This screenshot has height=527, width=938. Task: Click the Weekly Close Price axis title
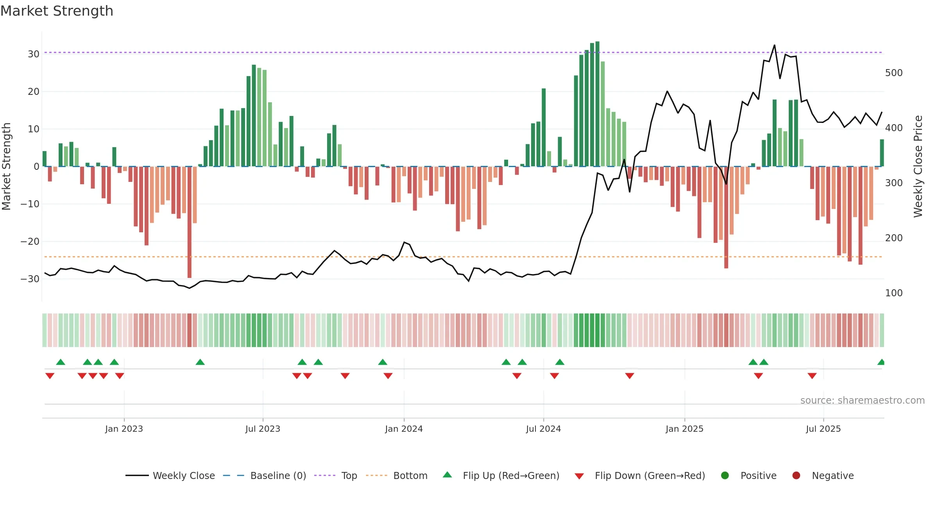918,166
